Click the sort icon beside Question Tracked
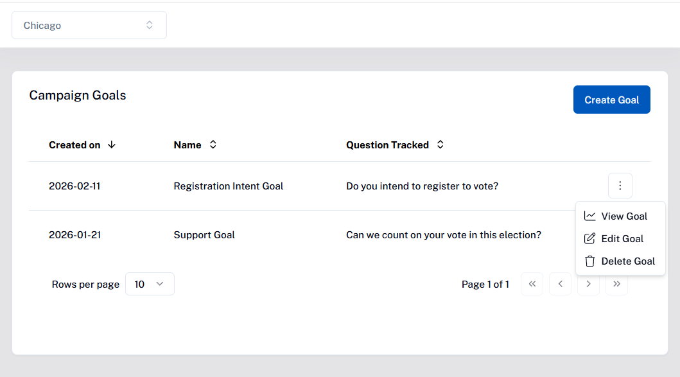 [440, 145]
